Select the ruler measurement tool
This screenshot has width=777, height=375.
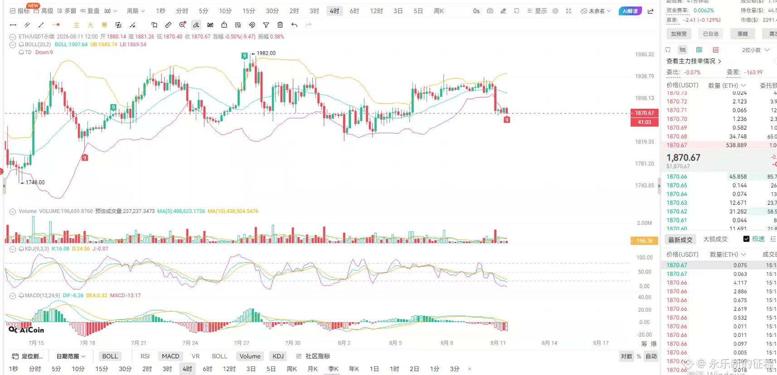[x=168, y=25]
